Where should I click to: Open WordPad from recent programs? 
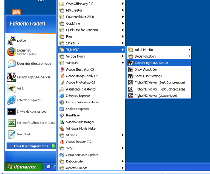(30, 134)
